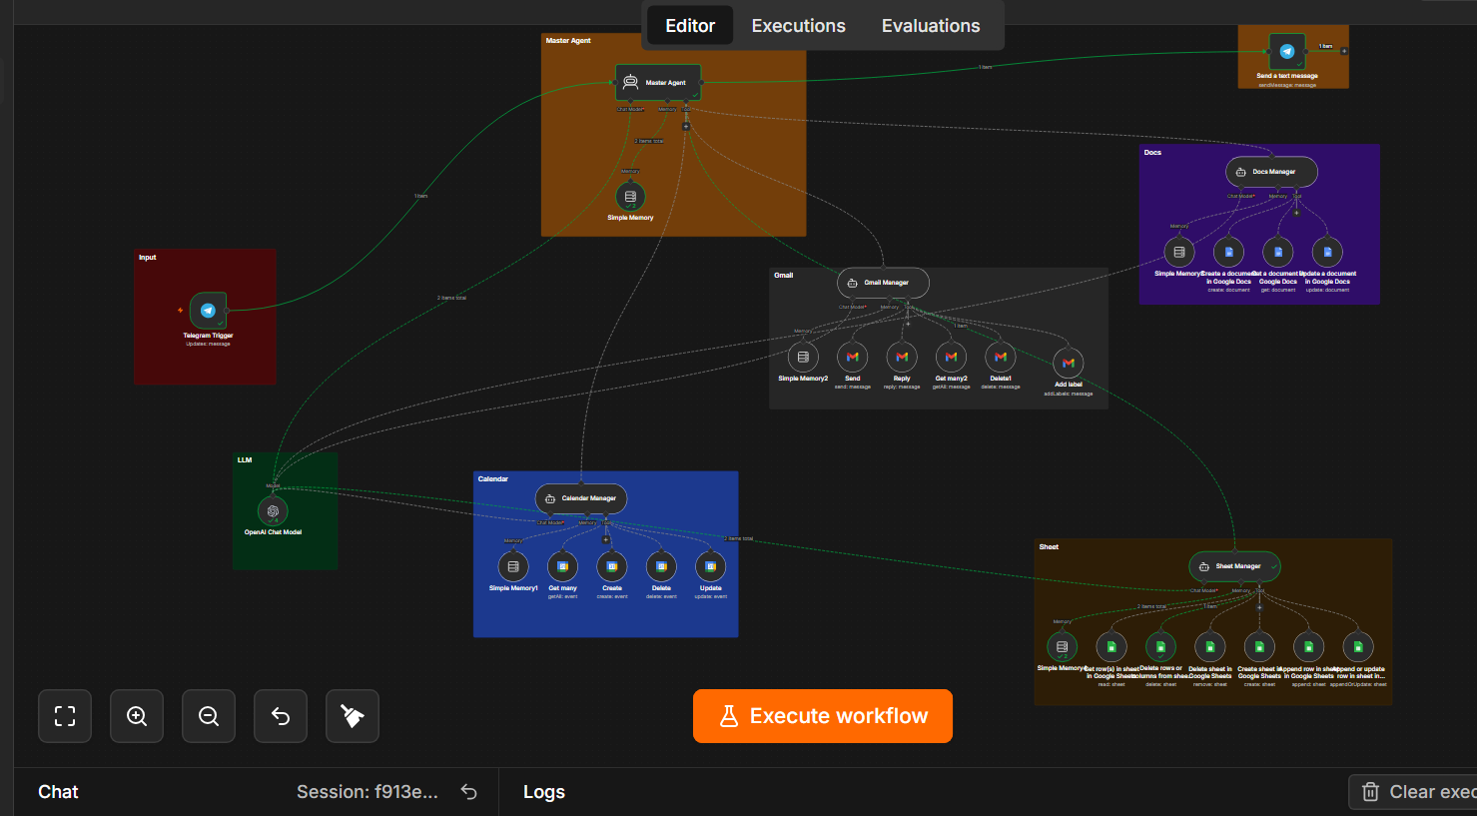
Task: Go to the Evaluations tab
Action: pyautogui.click(x=931, y=26)
